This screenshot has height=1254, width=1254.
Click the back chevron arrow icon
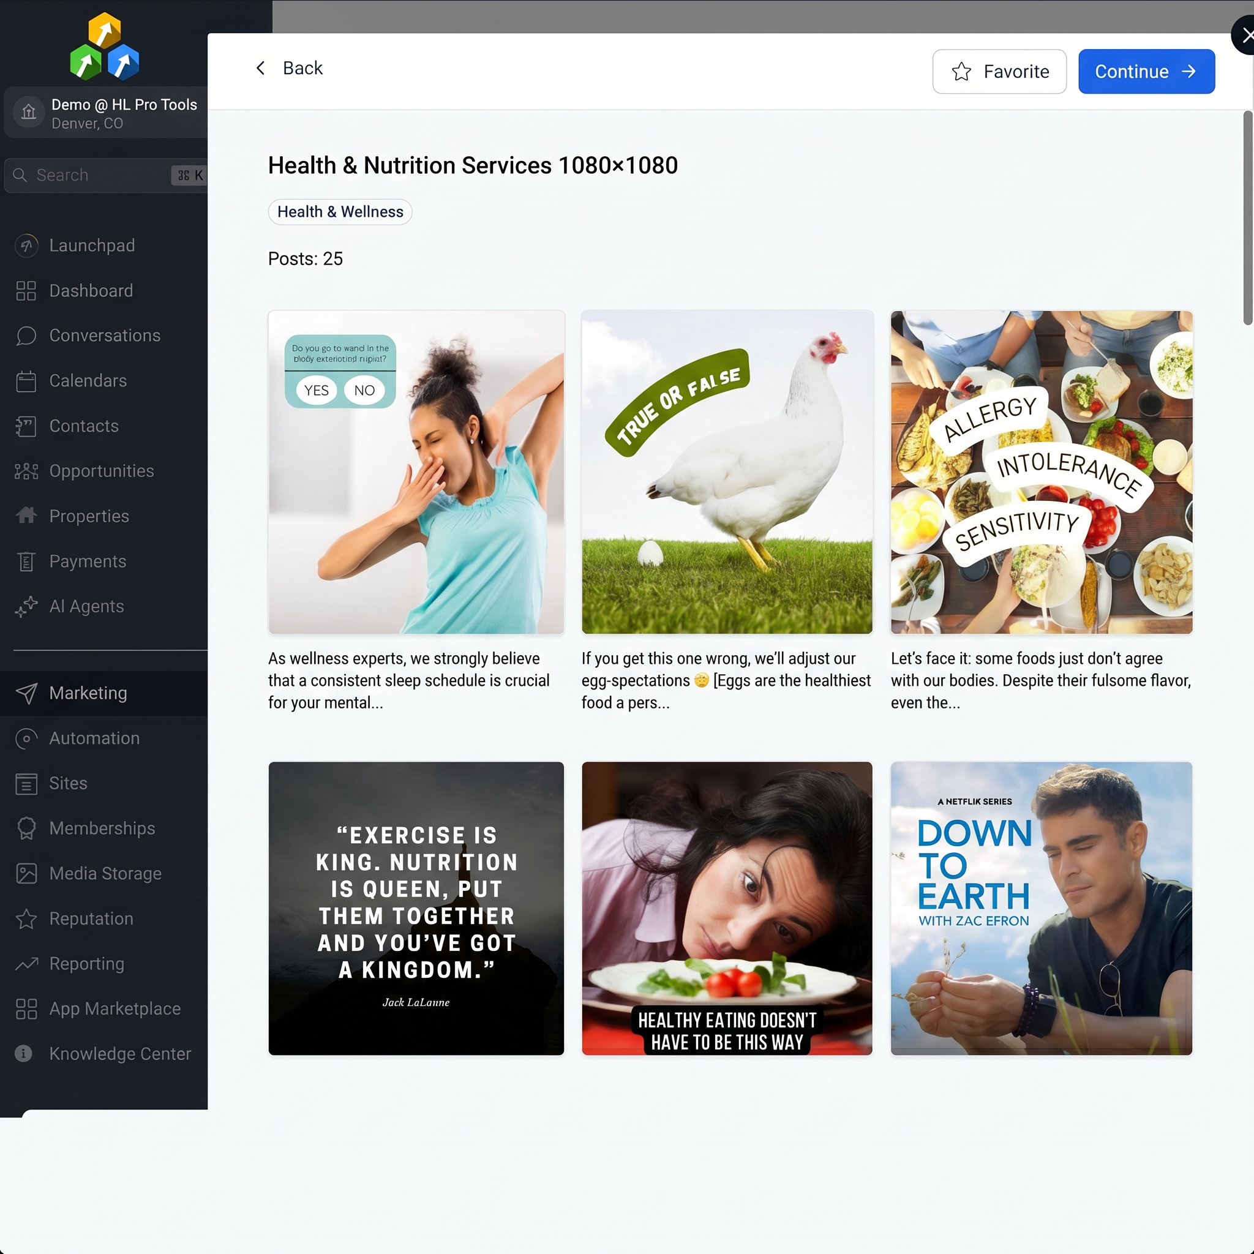coord(261,68)
